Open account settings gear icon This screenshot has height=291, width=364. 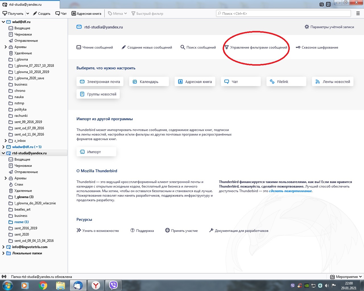point(307,27)
